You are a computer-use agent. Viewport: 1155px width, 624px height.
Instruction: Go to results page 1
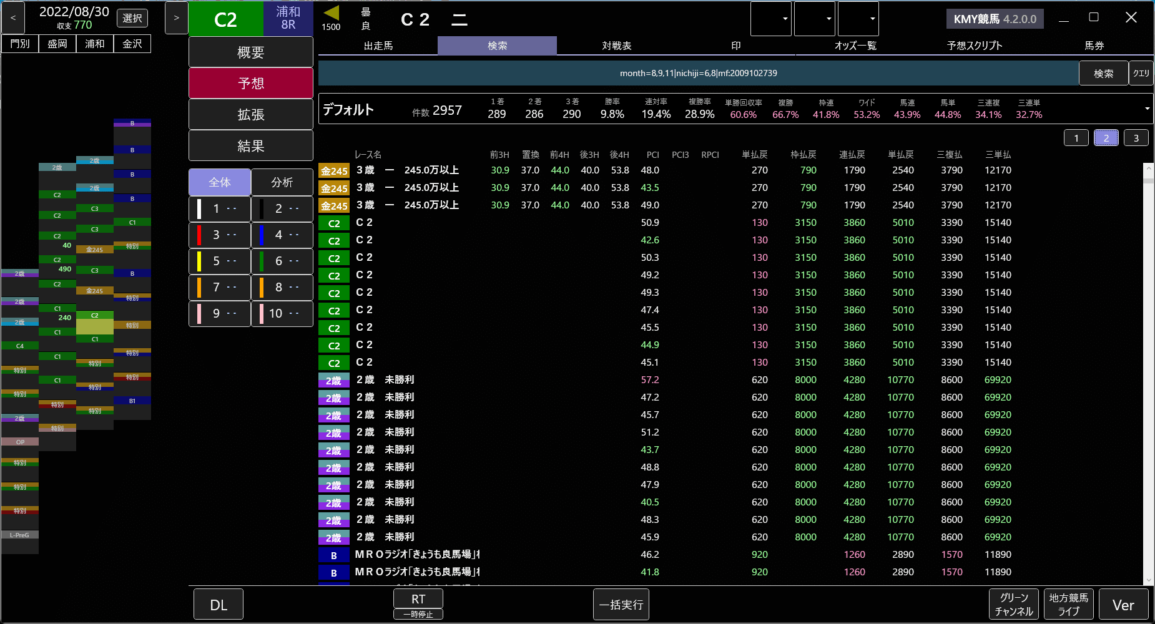pos(1076,138)
